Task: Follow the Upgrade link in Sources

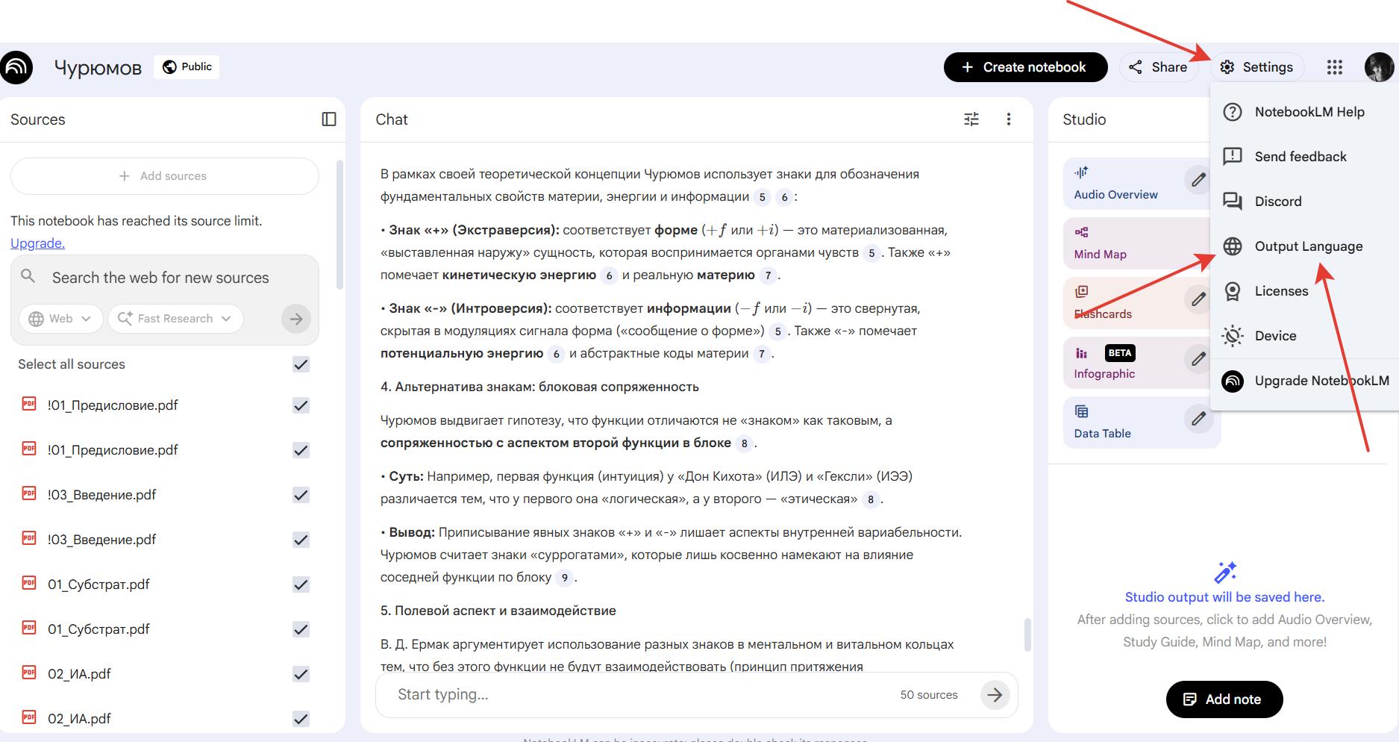Action: pyautogui.click(x=37, y=243)
